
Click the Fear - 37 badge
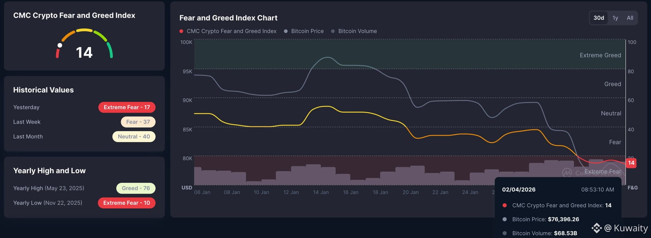tap(138, 122)
